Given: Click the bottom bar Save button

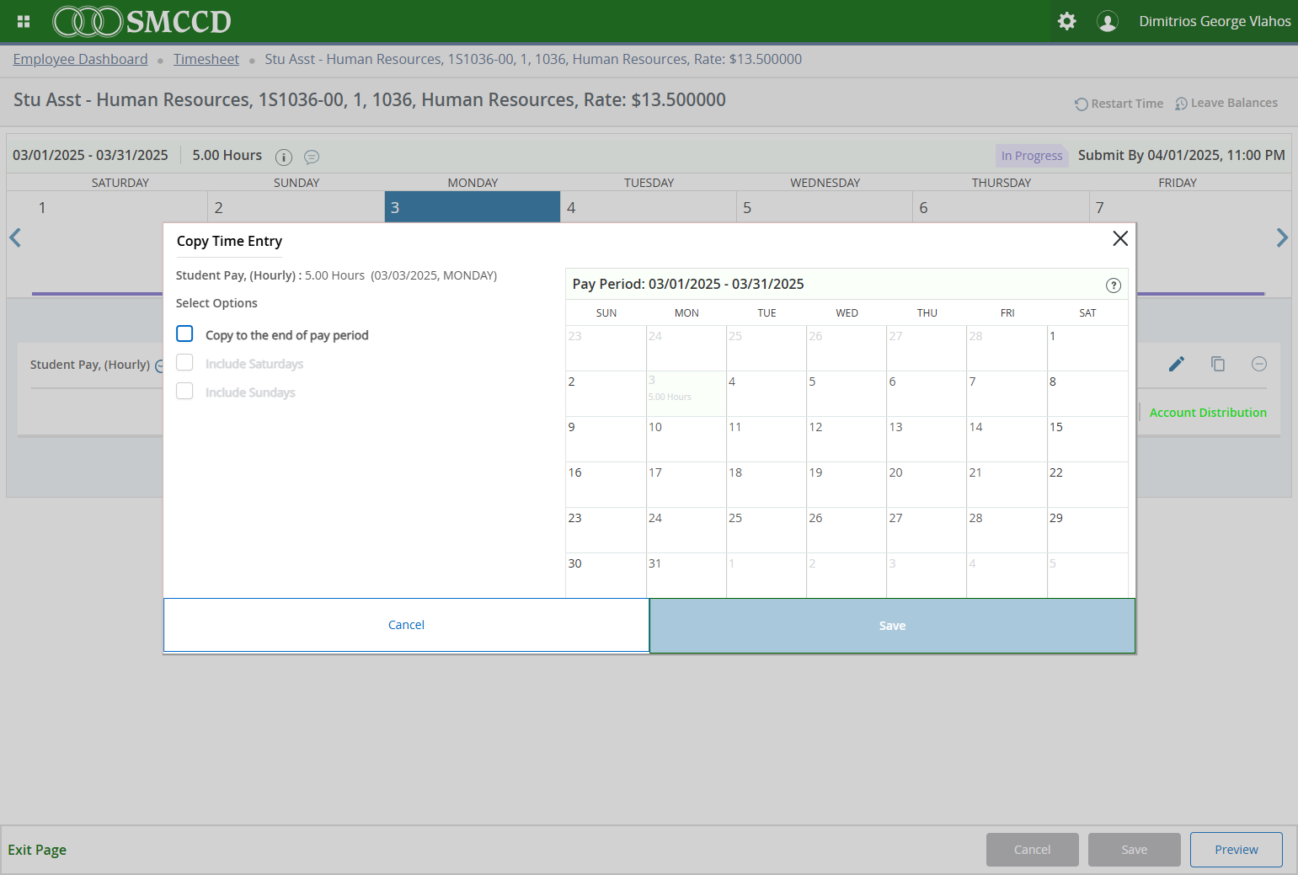Looking at the screenshot, I should 1134,850.
